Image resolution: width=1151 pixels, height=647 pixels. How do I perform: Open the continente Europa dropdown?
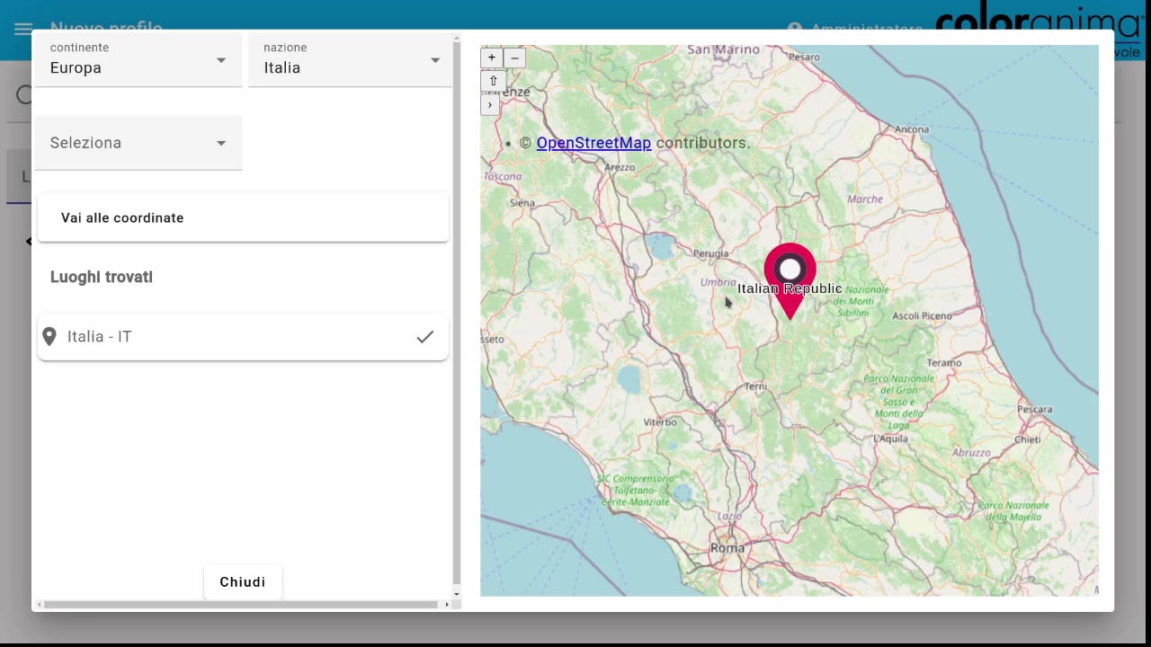pyautogui.click(x=138, y=60)
